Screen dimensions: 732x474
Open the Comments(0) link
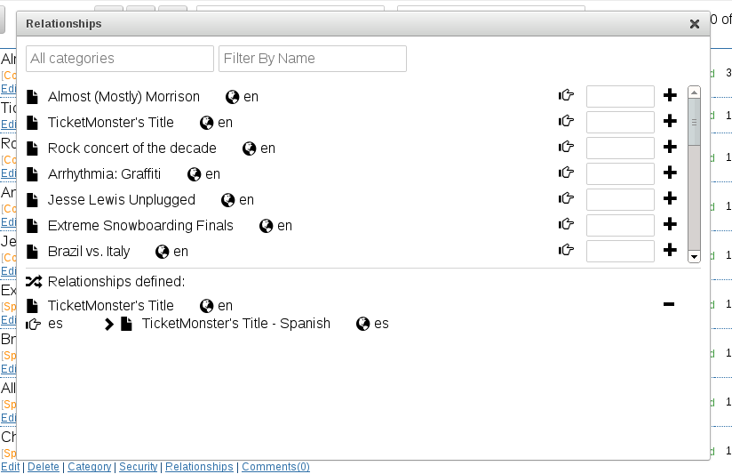[275, 467]
